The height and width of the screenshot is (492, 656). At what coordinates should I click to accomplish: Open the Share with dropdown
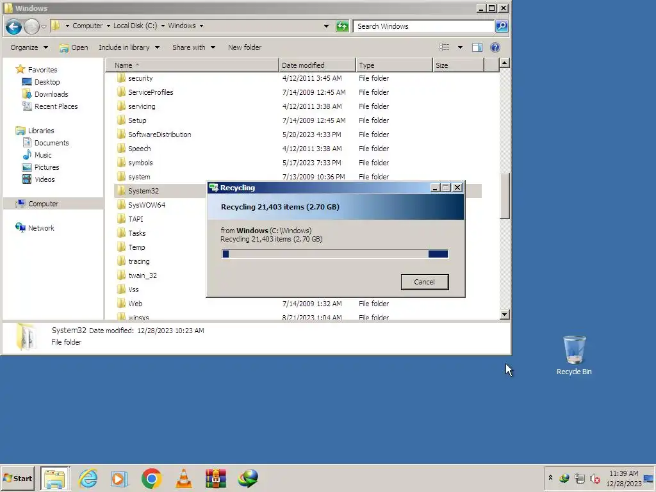click(193, 47)
